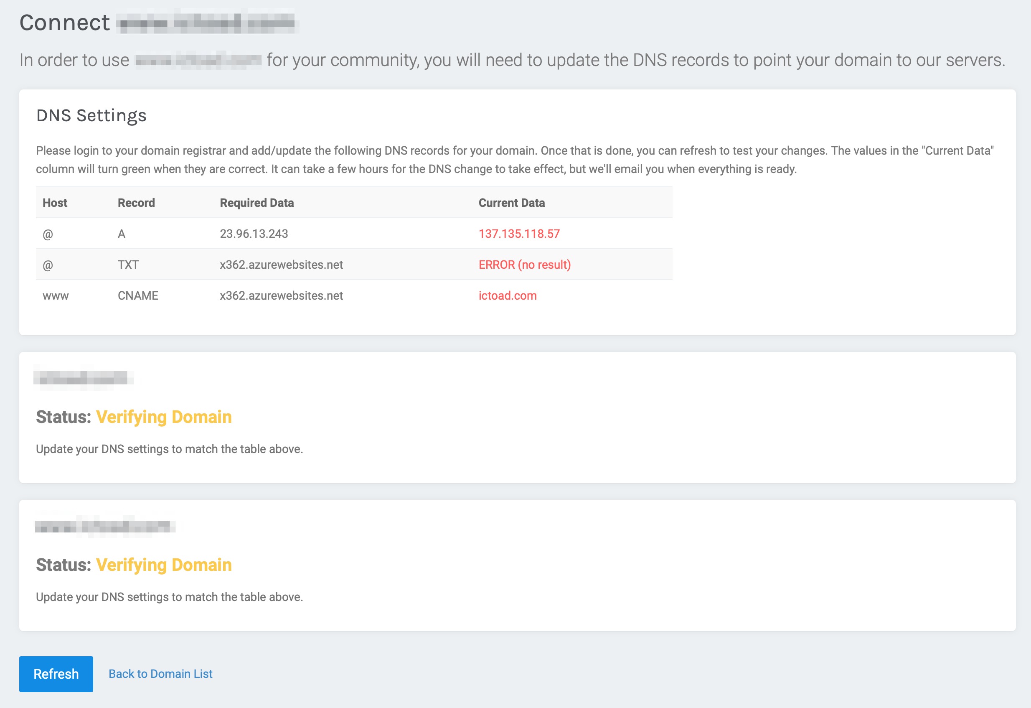Click the blue Refresh button
The height and width of the screenshot is (708, 1031).
click(56, 673)
